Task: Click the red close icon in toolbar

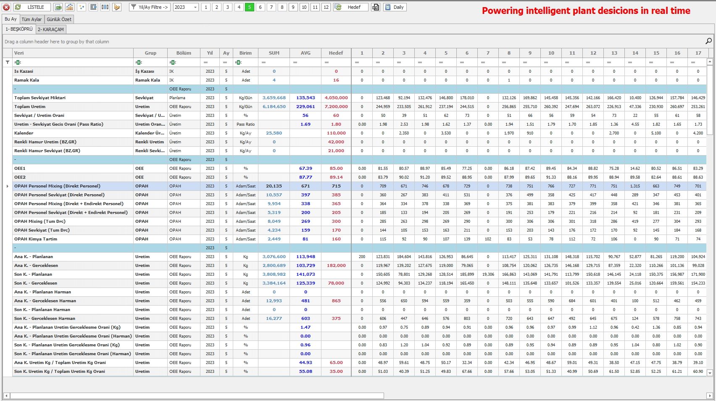Action: [x=6, y=7]
